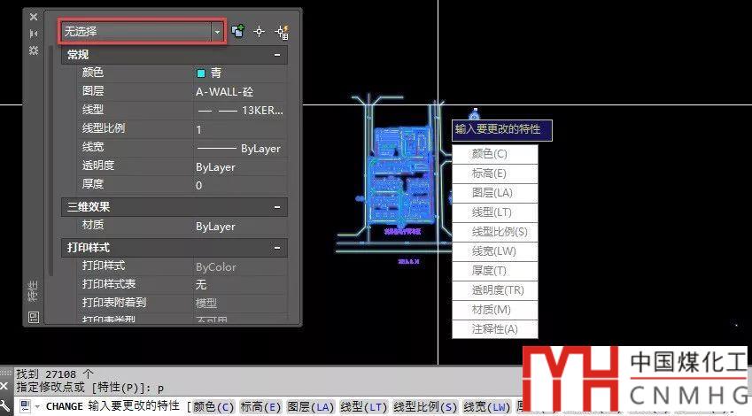Click the 标高(E) option in the command line

coord(261,407)
